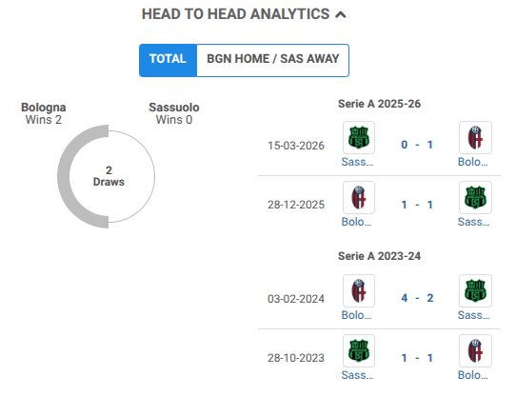This screenshot has width=516, height=396.
Task: Click Sassuolo crest in 28-12-2025 match
Action: click(475, 197)
